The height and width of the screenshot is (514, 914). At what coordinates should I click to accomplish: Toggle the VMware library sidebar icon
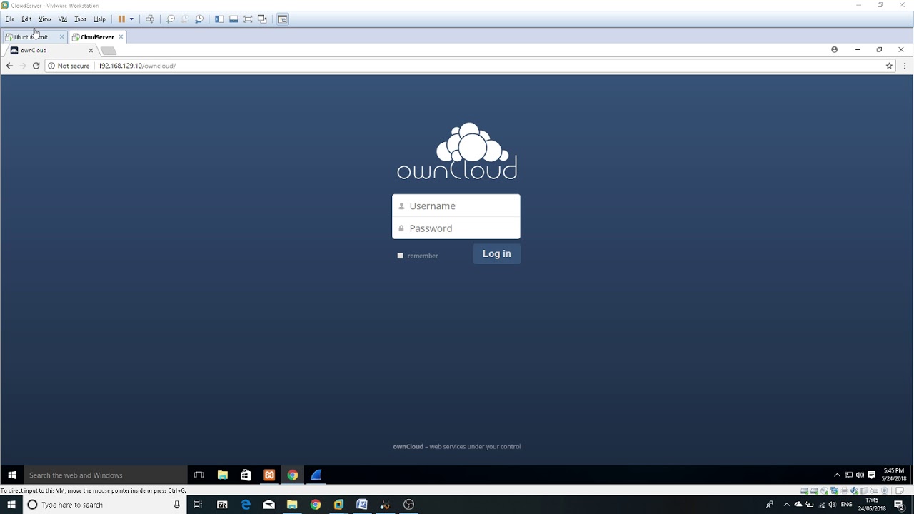pos(219,19)
